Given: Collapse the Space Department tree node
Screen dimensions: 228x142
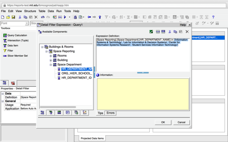Looking at the screenshot, I should coord(51,65).
